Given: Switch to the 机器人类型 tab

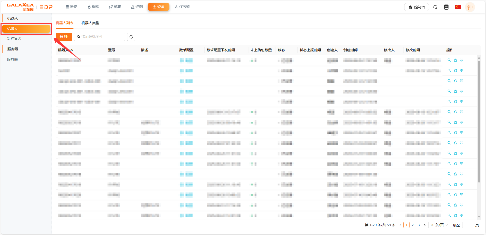Looking at the screenshot, I should click(x=90, y=23).
